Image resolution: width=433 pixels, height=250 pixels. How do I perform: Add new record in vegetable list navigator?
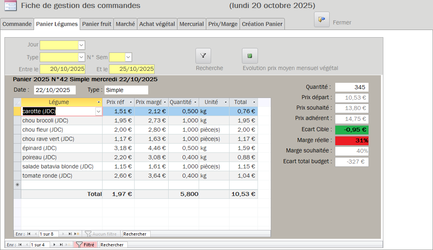[77, 234]
